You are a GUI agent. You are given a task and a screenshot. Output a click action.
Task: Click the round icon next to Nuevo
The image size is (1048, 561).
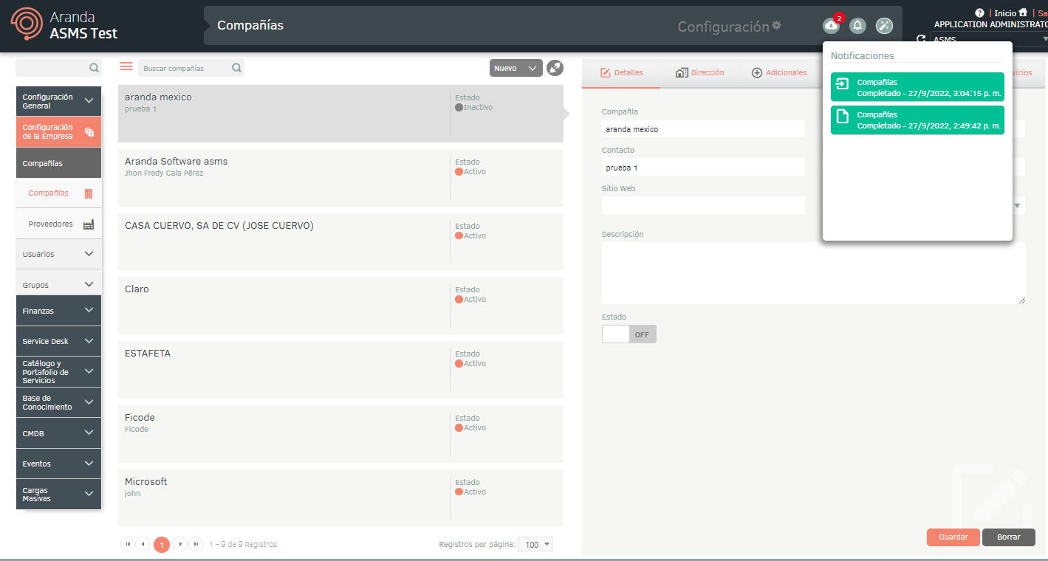pos(555,68)
